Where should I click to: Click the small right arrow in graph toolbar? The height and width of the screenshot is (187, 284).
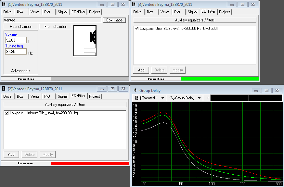click(x=208, y=98)
